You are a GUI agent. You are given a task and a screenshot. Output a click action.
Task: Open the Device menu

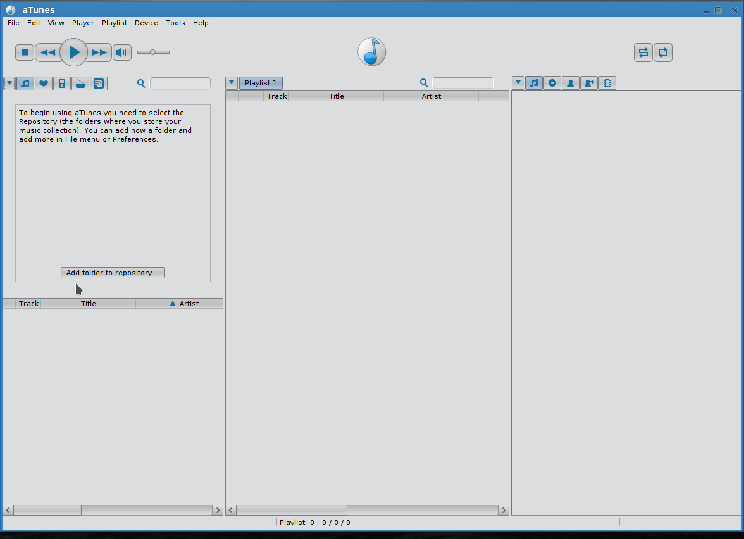coord(146,23)
